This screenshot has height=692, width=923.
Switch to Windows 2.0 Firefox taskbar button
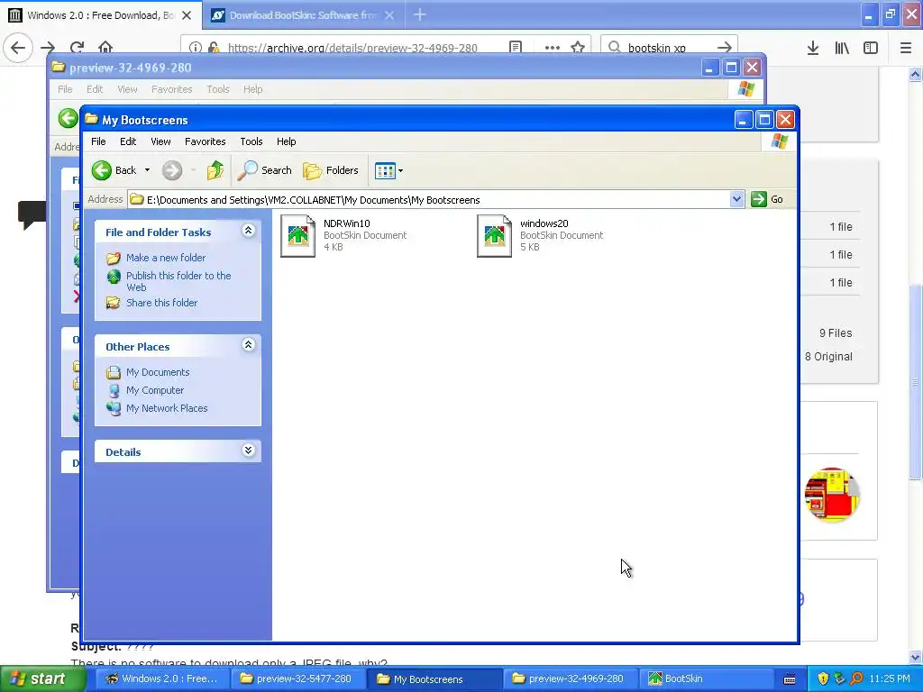tap(162, 678)
